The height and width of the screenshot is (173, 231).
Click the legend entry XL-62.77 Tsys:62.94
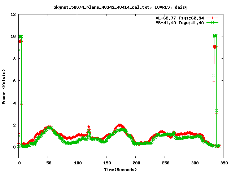point(180,18)
